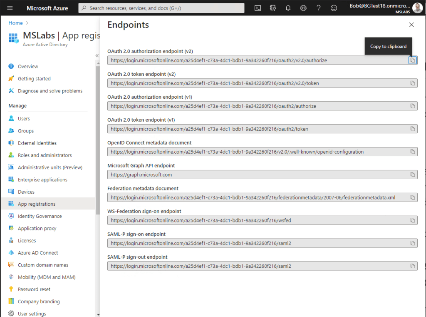This screenshot has width=426, height=317.
Task: Open portal settings gear icon
Action: click(304, 8)
